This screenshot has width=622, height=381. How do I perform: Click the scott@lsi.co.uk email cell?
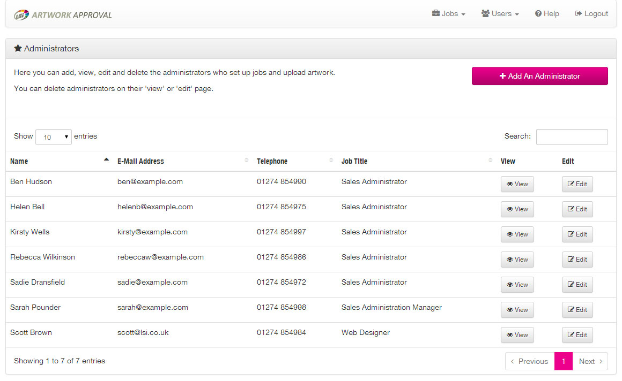143,333
